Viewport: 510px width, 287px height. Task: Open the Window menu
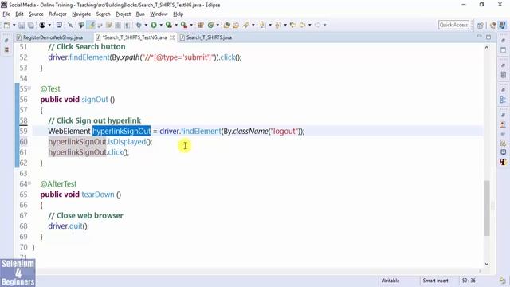(159, 14)
